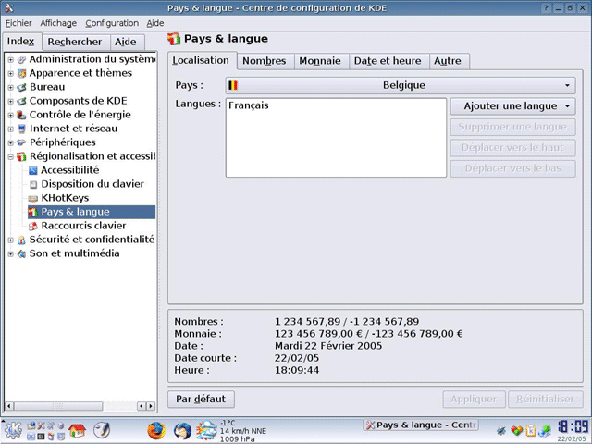
Task: Click the weather applet icon
Action: tap(206, 431)
